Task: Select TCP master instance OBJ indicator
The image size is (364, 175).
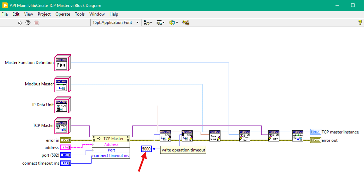Action: coord(315,132)
